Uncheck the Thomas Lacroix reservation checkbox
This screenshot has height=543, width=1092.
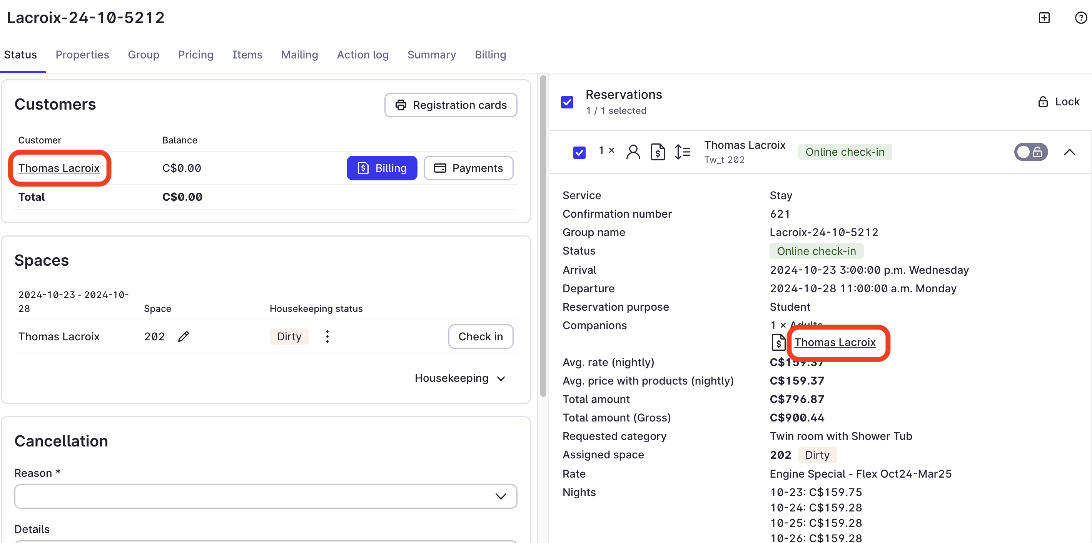[579, 152]
